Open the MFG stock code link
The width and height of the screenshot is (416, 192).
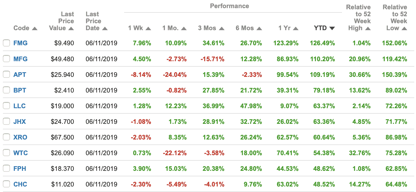click(20, 59)
